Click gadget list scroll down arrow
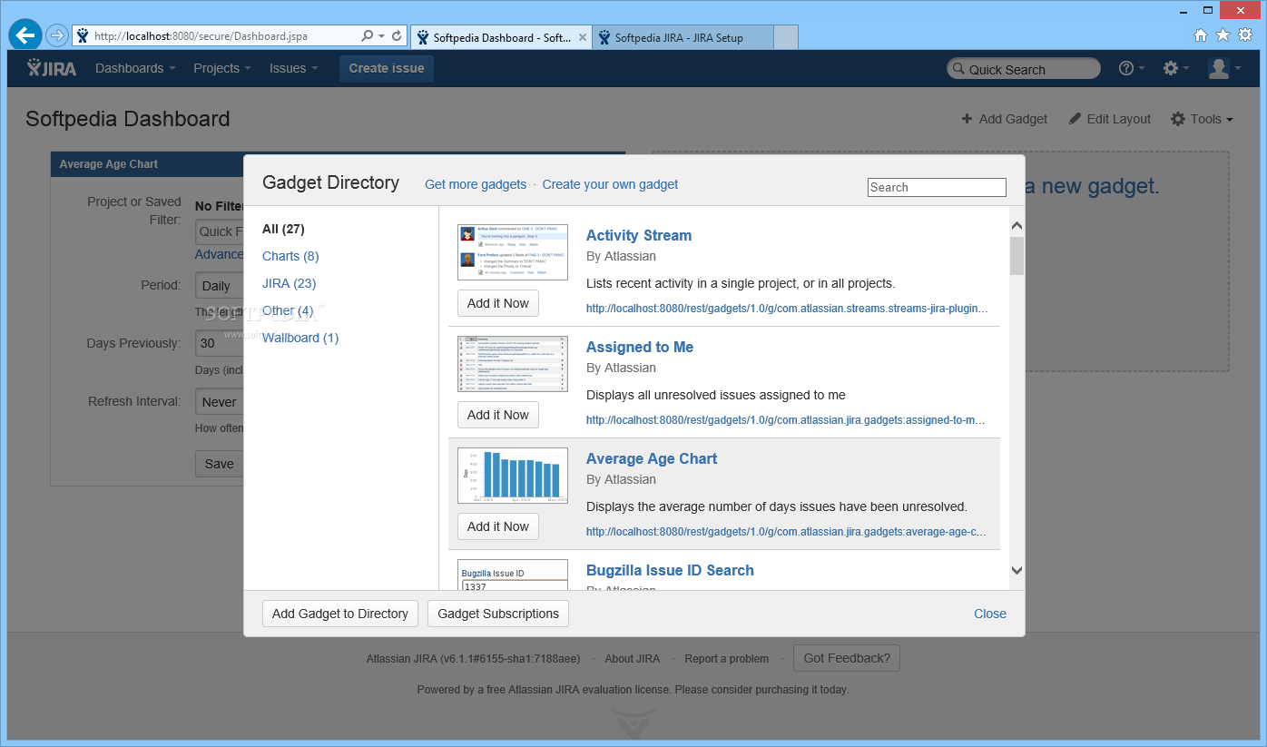The image size is (1267, 747). (x=1017, y=570)
